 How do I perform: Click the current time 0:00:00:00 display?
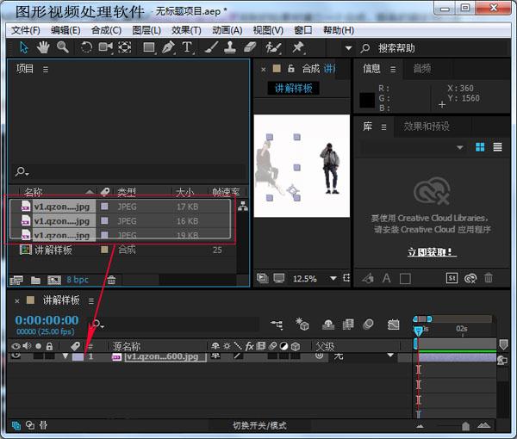[x=47, y=320]
